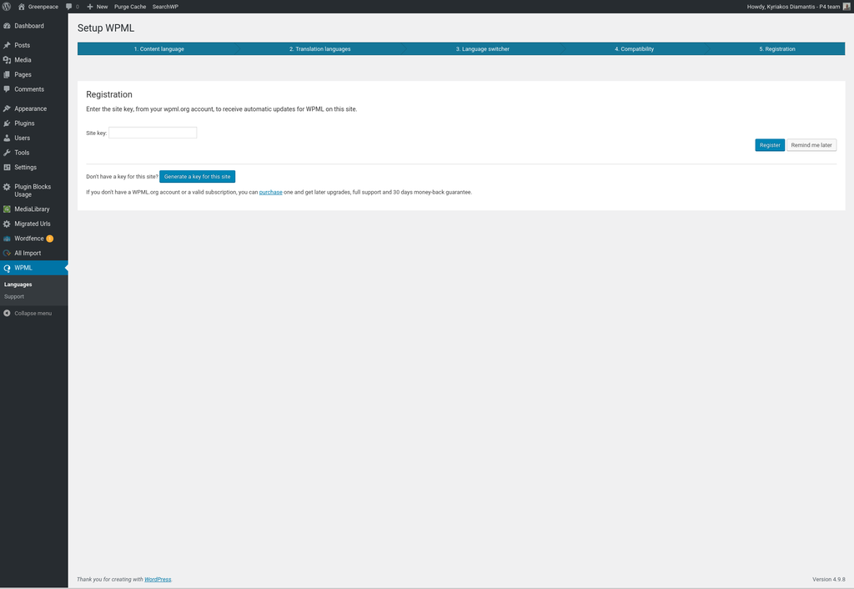Open the Languages submenu item

click(18, 284)
